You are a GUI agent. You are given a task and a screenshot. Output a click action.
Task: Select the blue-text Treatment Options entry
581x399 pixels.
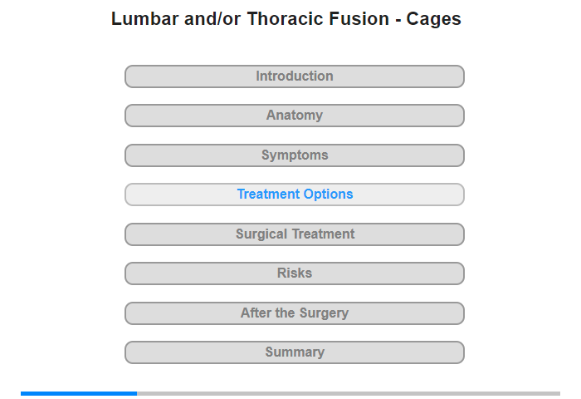click(294, 195)
